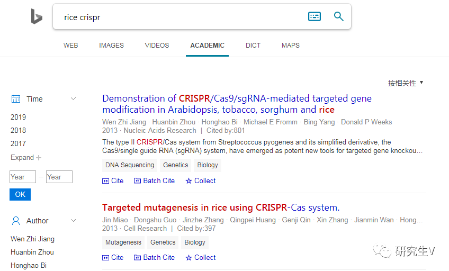This screenshot has height=271, width=449.
Task: Select the DNA Sequencing topic tag
Action: click(130, 165)
